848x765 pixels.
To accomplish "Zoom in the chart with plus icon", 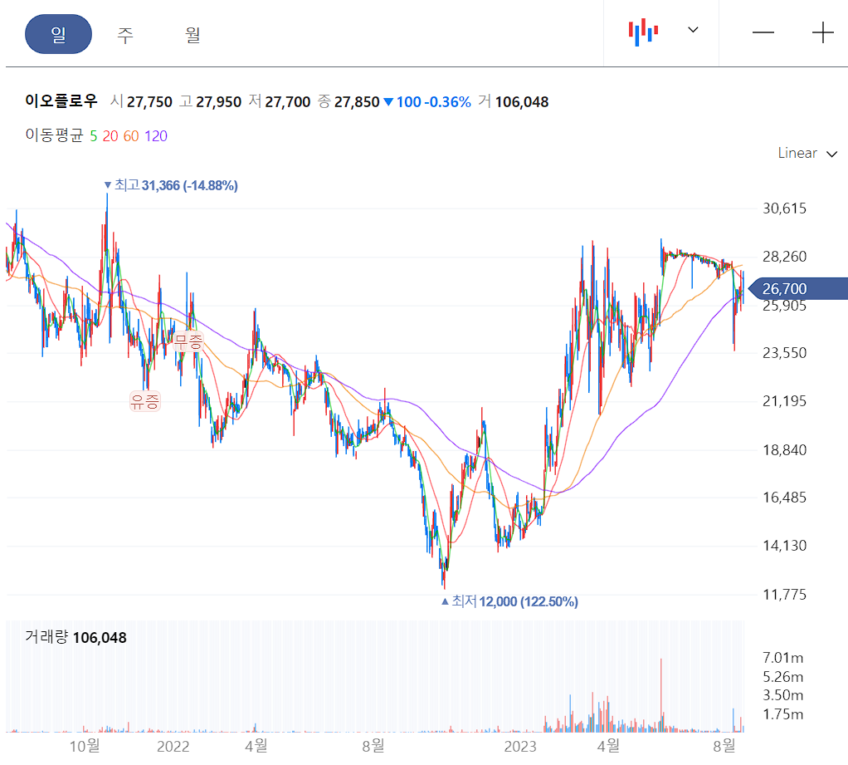I will 822,32.
